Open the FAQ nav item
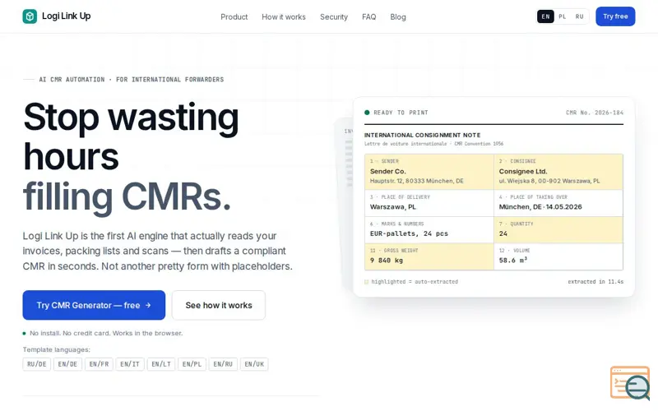 point(368,16)
